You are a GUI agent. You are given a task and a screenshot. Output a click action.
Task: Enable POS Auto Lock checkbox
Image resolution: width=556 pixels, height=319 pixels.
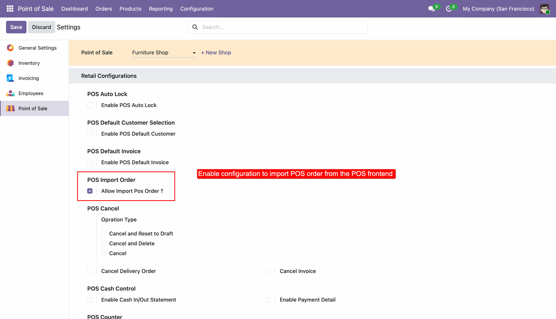coord(90,105)
